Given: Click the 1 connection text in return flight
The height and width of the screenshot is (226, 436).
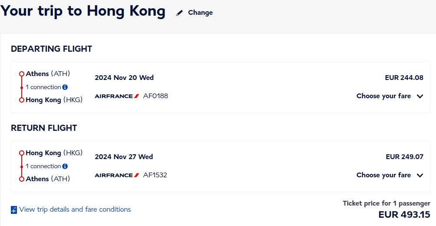Looking at the screenshot, I should tap(43, 166).
